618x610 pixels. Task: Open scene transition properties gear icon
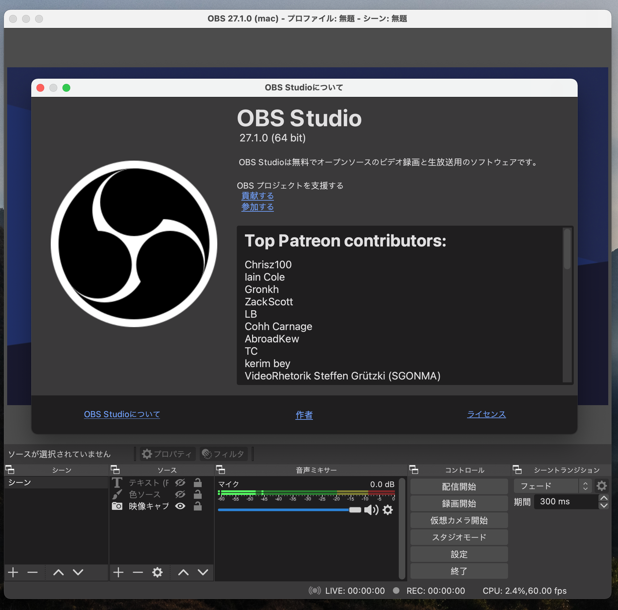pyautogui.click(x=601, y=486)
